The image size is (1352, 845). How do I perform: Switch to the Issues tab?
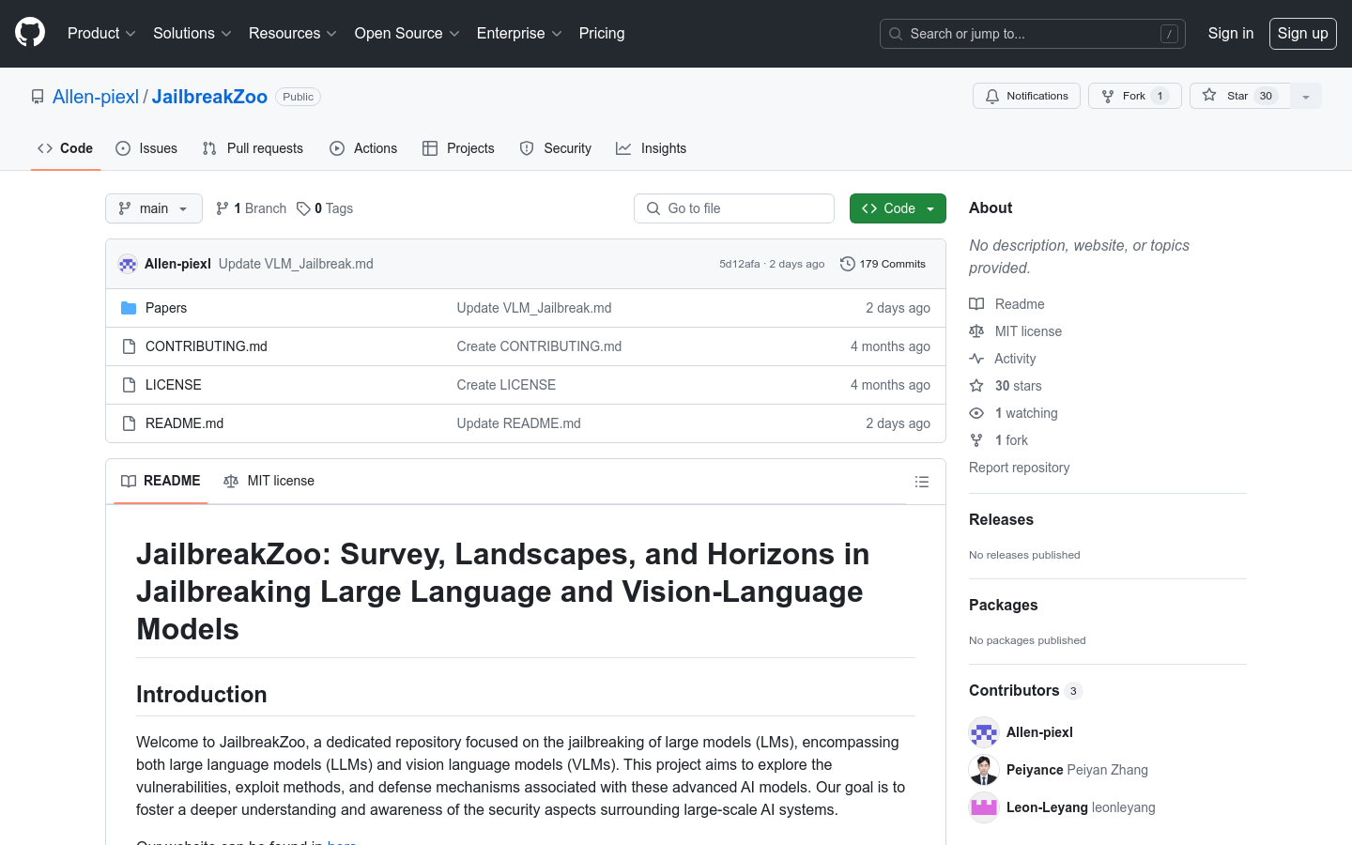click(146, 148)
